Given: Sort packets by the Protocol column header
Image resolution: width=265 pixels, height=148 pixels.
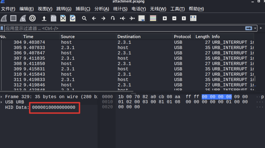Looking at the screenshot, I should point(182,37).
